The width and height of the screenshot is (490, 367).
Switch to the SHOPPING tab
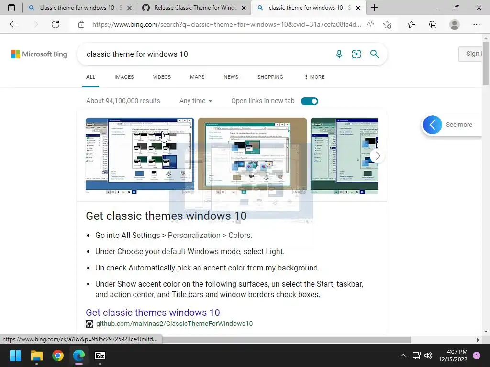pos(270,77)
